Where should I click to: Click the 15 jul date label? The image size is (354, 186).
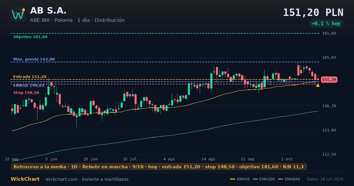pyautogui.click(x=130, y=159)
